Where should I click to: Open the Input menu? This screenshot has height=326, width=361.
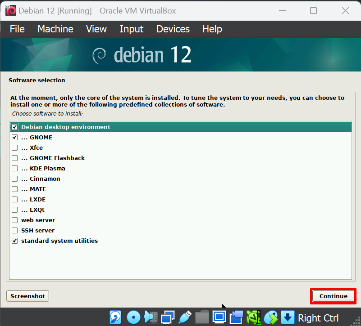(132, 29)
